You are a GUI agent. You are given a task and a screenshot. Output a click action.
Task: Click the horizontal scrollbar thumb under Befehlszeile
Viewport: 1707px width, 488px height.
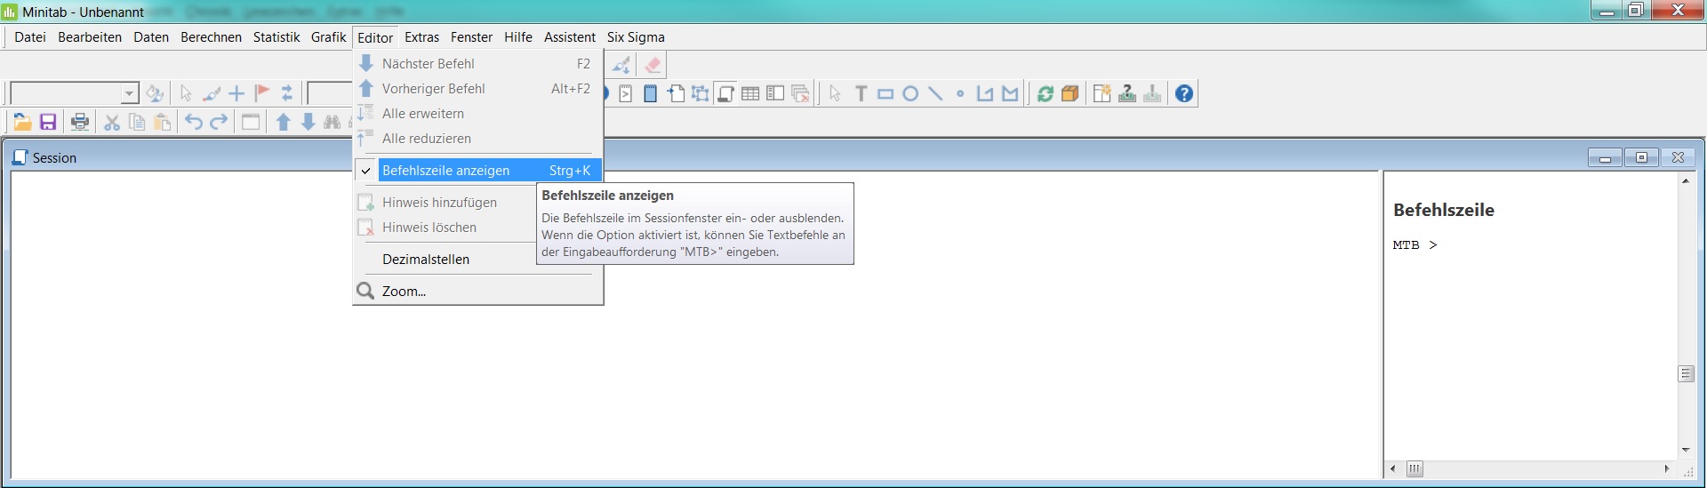(x=1414, y=468)
